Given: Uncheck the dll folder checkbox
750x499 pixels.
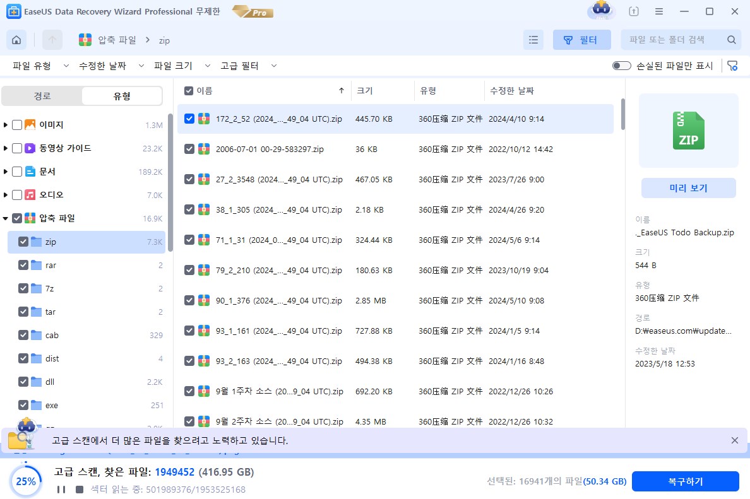Looking at the screenshot, I should pyautogui.click(x=23, y=382).
